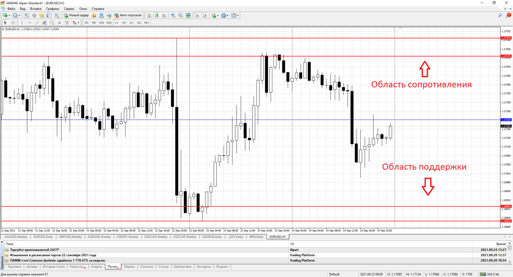Select the Text Label tool
This screenshot has height=277, width=513.
coord(67,23)
